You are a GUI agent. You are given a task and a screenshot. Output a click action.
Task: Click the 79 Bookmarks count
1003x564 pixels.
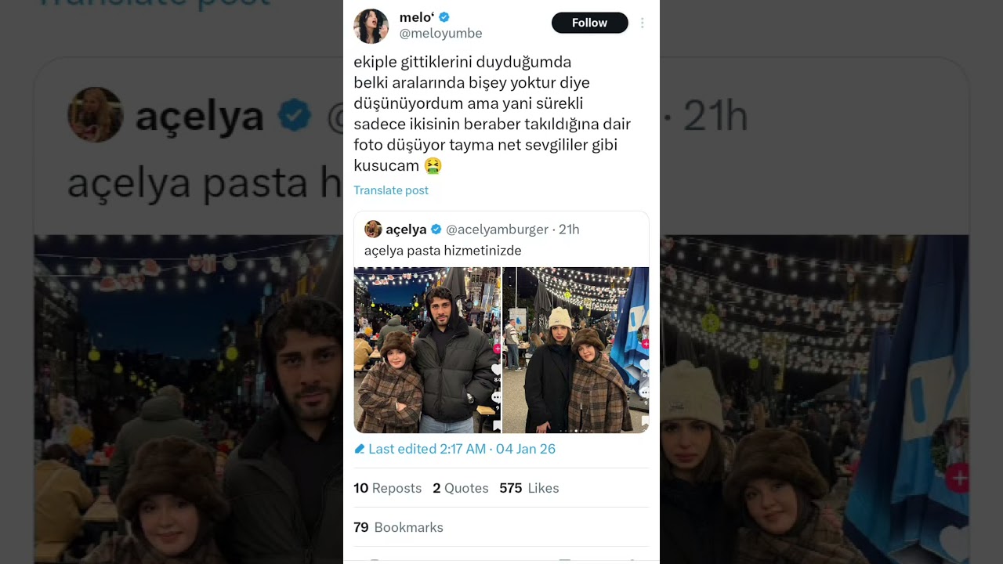pyautogui.click(x=398, y=527)
